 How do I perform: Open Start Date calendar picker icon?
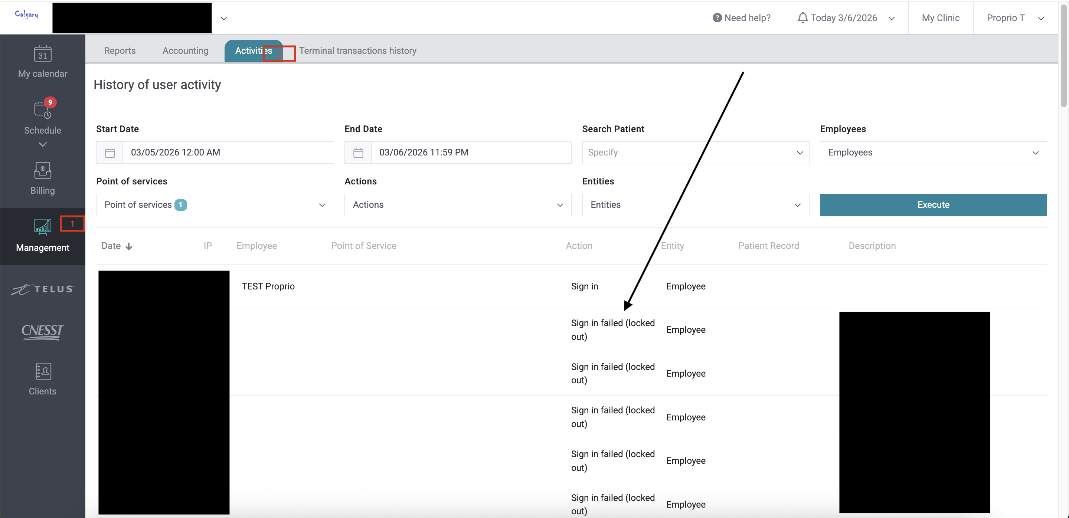point(109,153)
